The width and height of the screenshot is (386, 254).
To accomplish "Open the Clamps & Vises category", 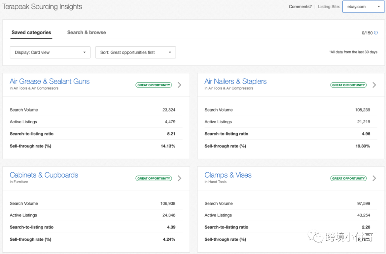I will tap(228, 175).
